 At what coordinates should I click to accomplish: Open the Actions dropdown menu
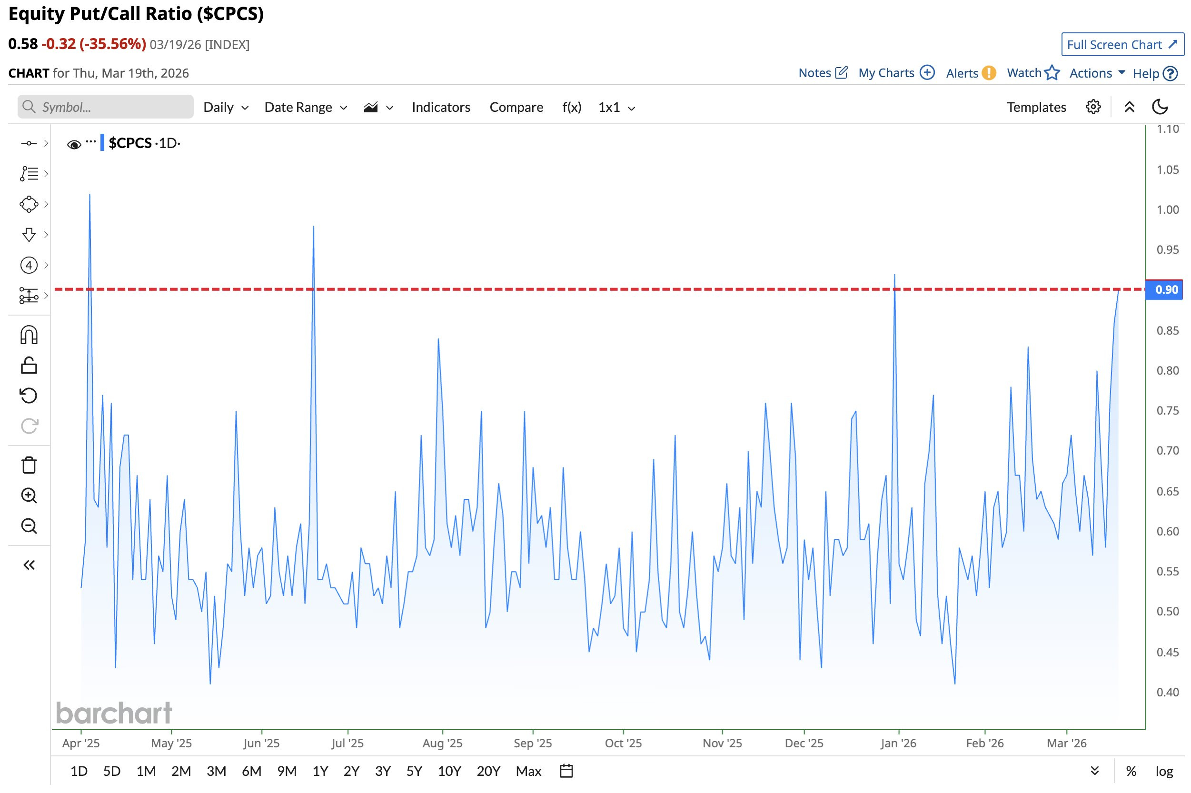[1096, 73]
